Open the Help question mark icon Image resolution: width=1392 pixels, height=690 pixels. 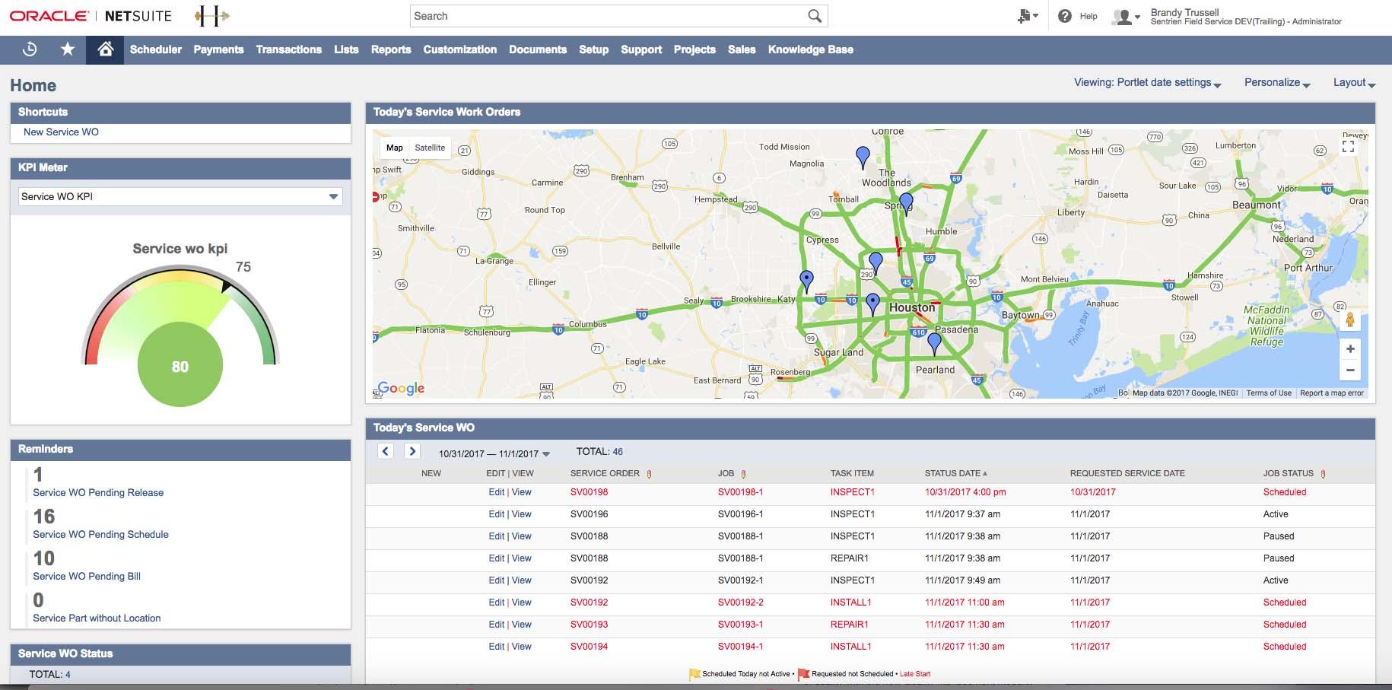[1065, 16]
